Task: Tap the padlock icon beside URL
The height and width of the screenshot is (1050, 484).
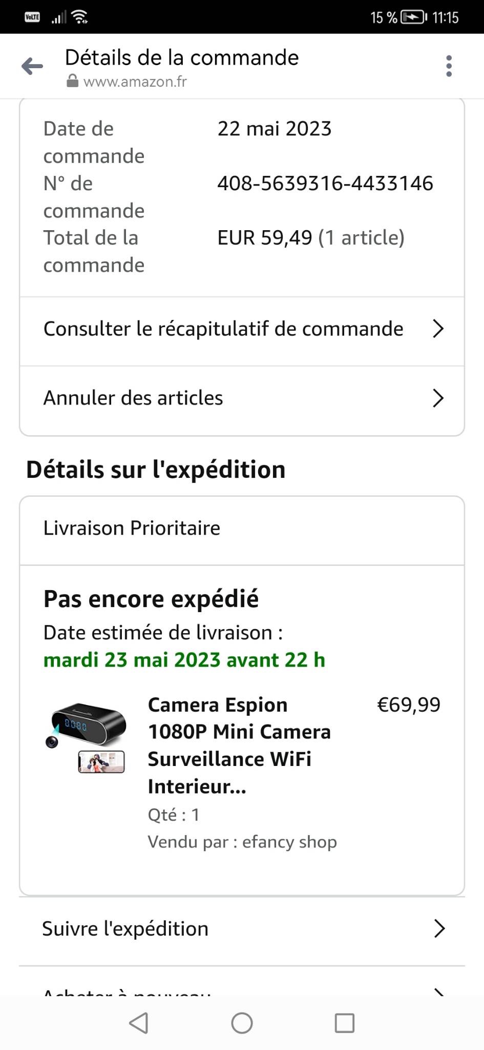Action: pyautogui.click(x=72, y=82)
